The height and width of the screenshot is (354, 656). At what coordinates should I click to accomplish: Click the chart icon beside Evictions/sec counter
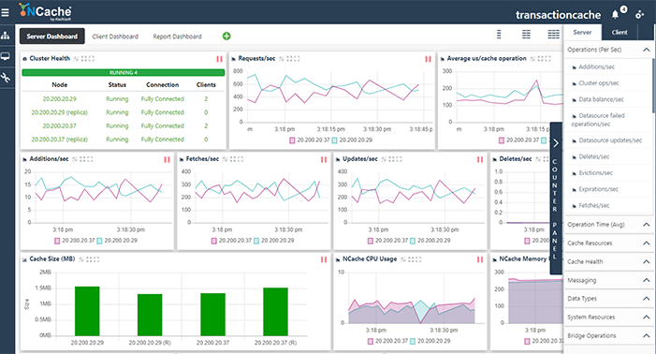(x=574, y=173)
